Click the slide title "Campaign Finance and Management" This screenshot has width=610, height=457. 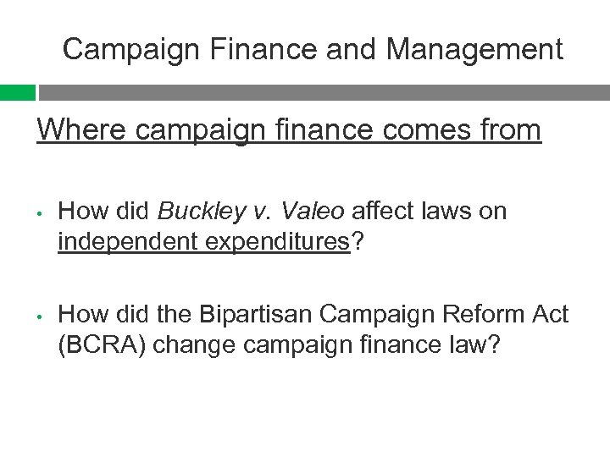click(313, 49)
